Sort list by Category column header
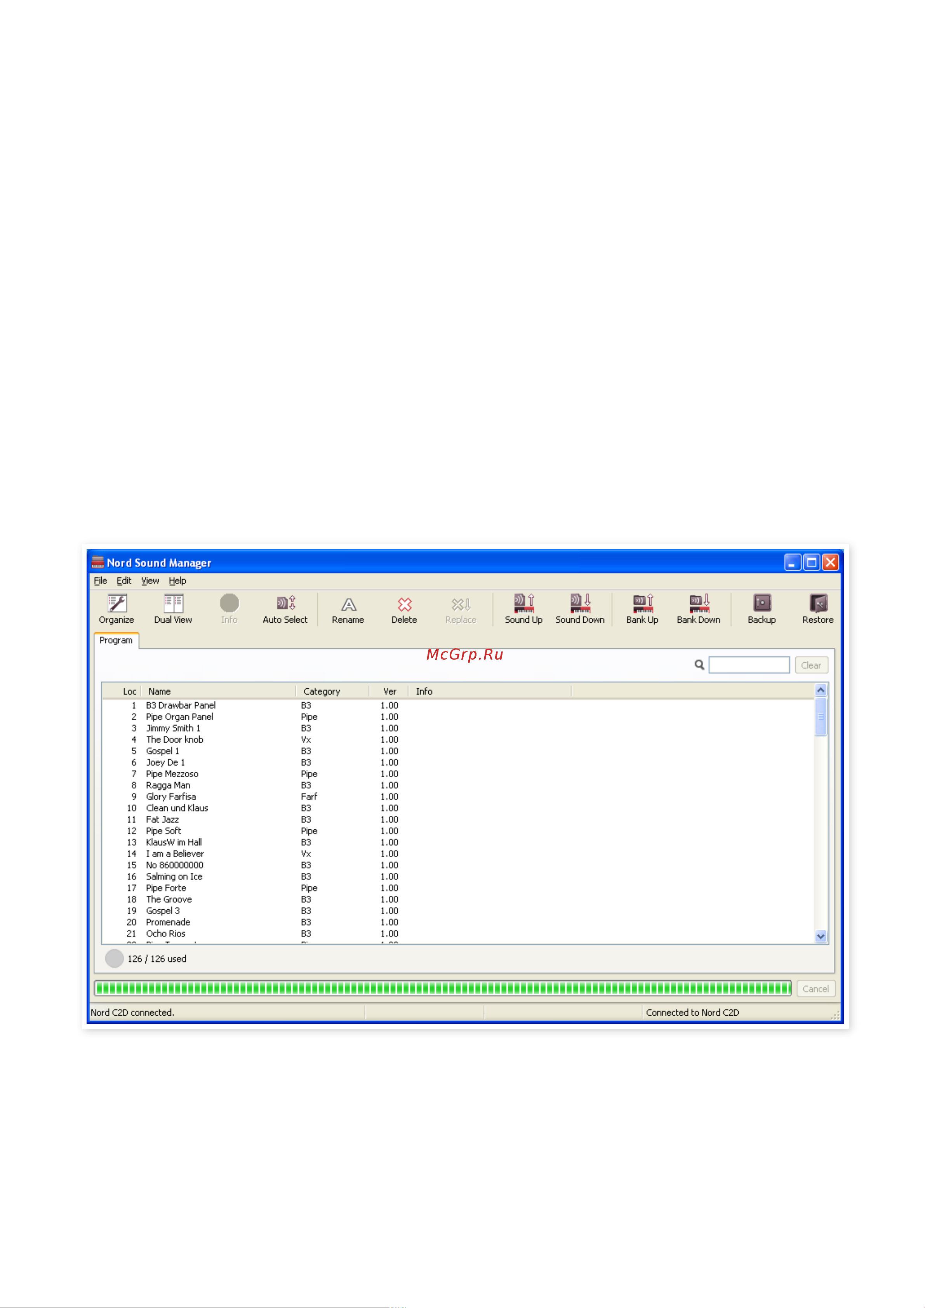Image resolution: width=925 pixels, height=1308 pixels. coord(332,691)
